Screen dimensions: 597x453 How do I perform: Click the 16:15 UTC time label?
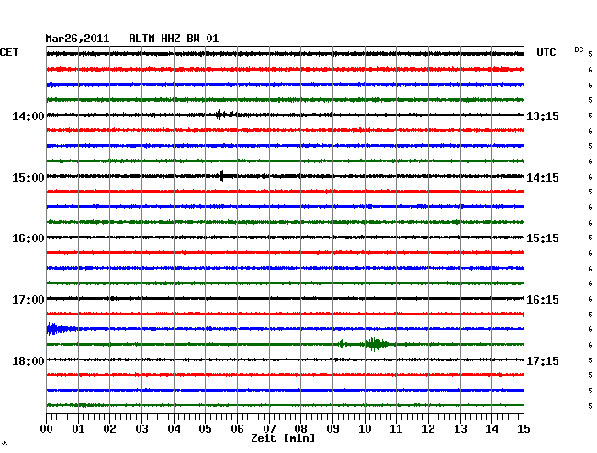543,300
